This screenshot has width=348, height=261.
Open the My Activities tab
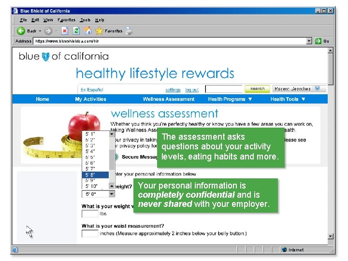[x=90, y=99]
